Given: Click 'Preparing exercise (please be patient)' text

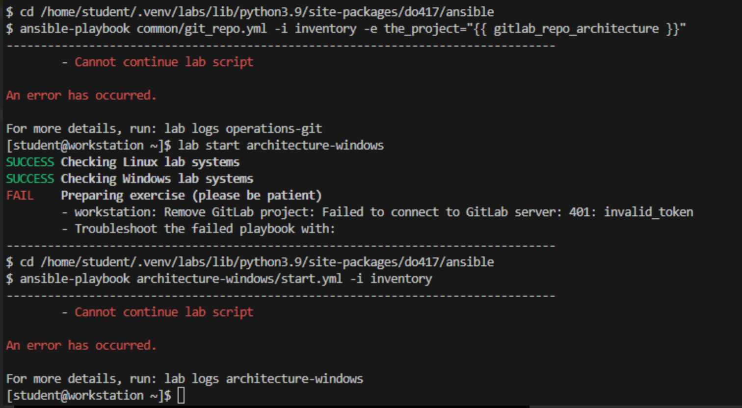Looking at the screenshot, I should click(191, 195).
